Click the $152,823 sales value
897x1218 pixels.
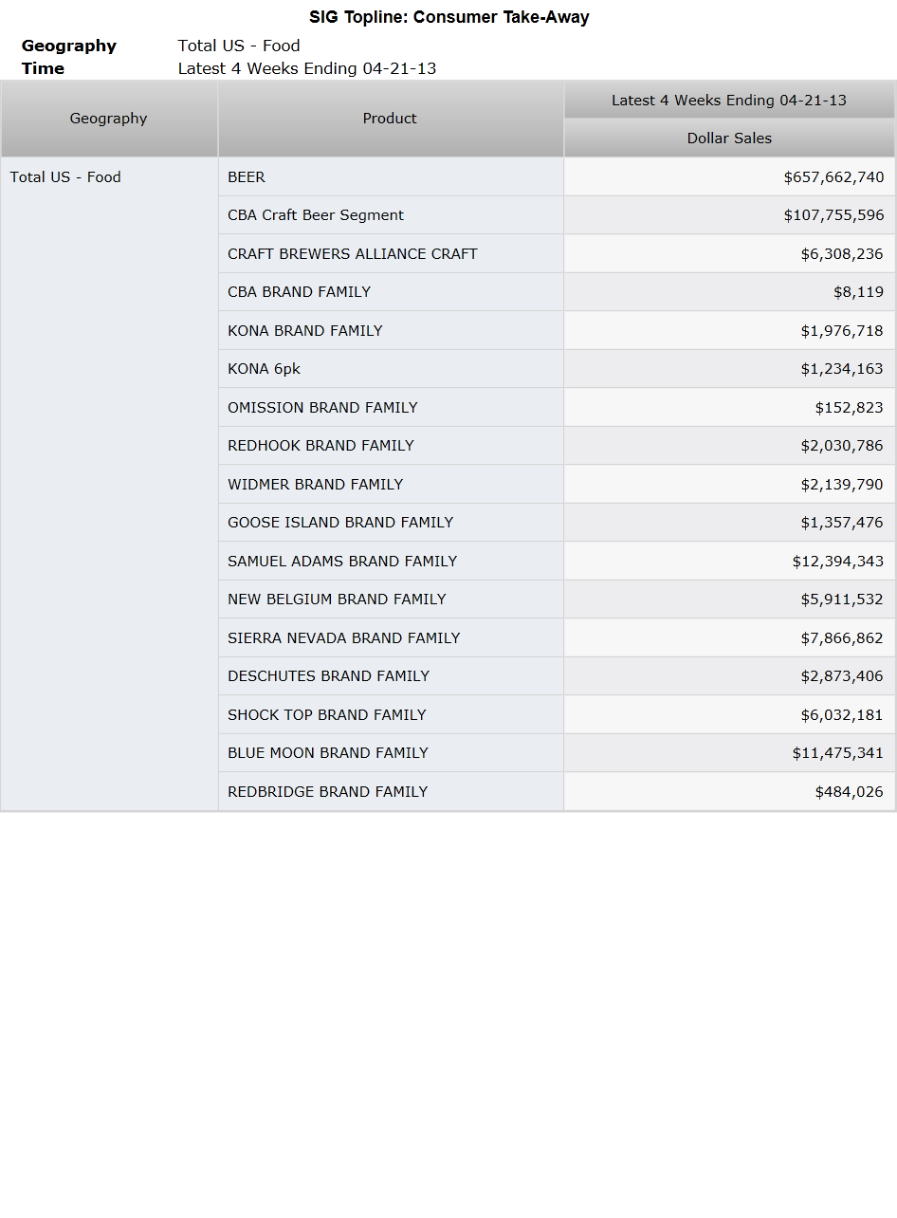850,408
